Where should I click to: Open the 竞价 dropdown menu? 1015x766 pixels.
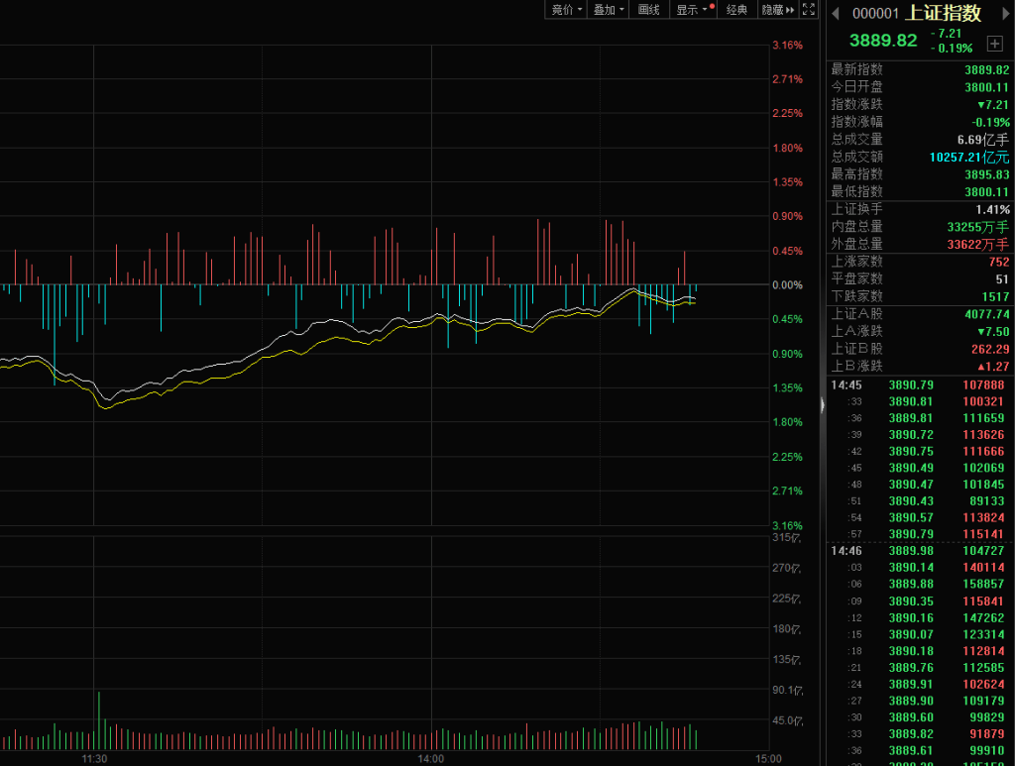pos(568,10)
